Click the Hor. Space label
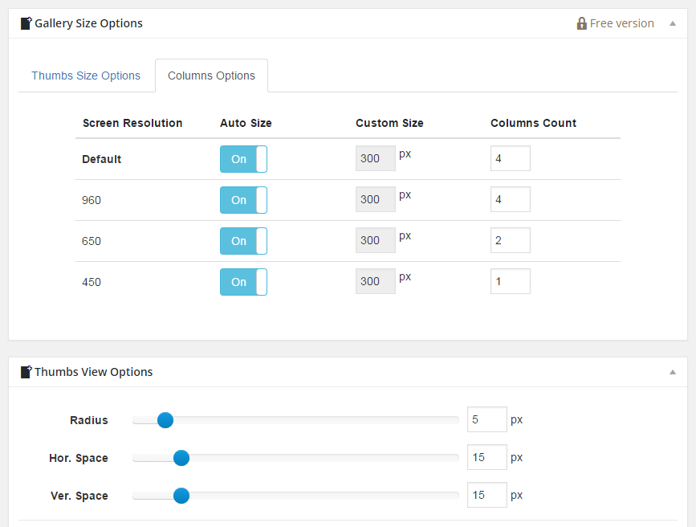 pos(79,458)
